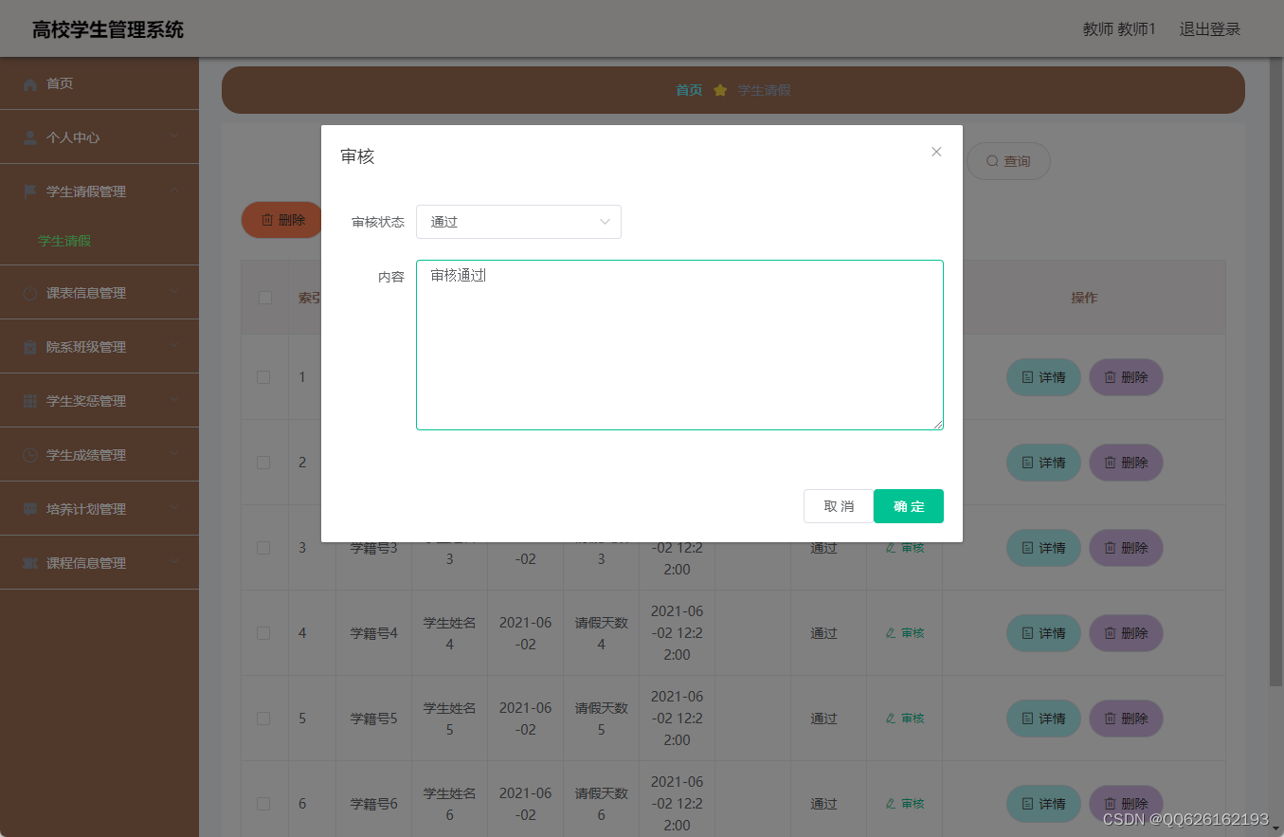Click the flag icon beside 学生请假管理

tap(30, 191)
